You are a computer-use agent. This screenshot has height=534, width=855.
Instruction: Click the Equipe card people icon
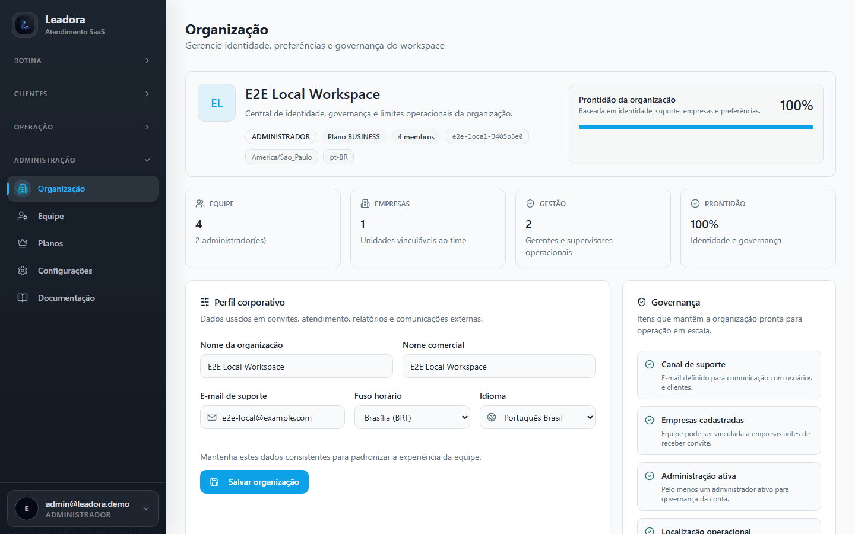click(200, 204)
